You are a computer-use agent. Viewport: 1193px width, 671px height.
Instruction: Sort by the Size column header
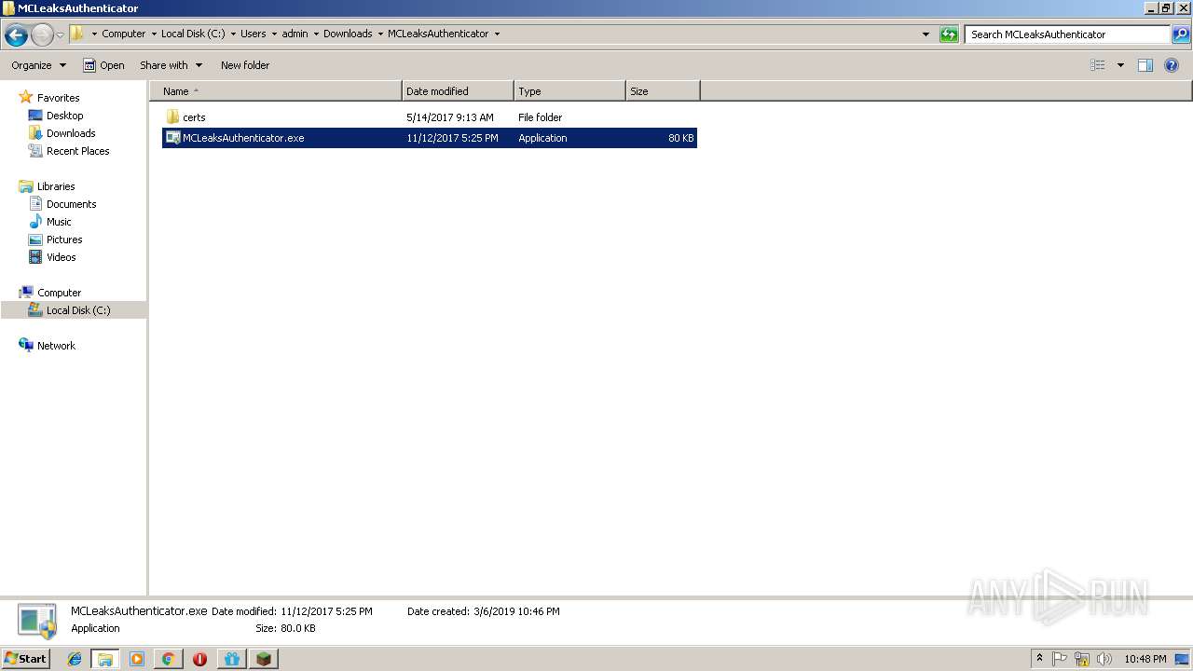click(x=663, y=91)
